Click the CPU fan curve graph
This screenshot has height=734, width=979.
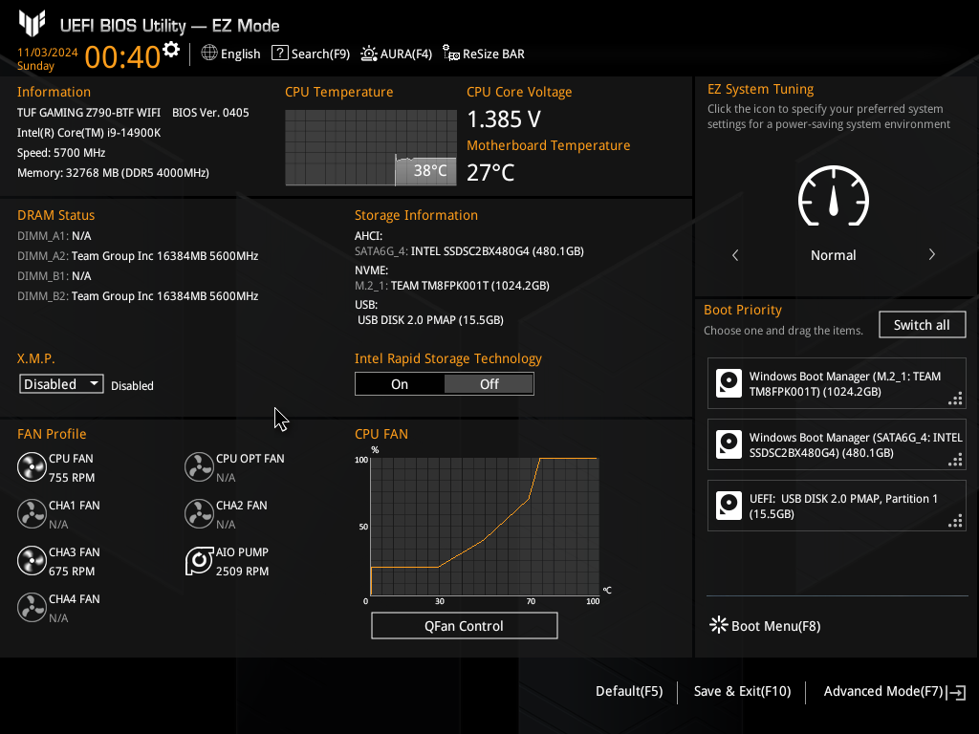pyautogui.click(x=485, y=527)
